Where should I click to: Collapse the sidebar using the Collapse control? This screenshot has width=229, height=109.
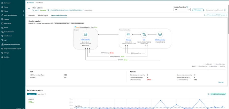tap(20, 108)
